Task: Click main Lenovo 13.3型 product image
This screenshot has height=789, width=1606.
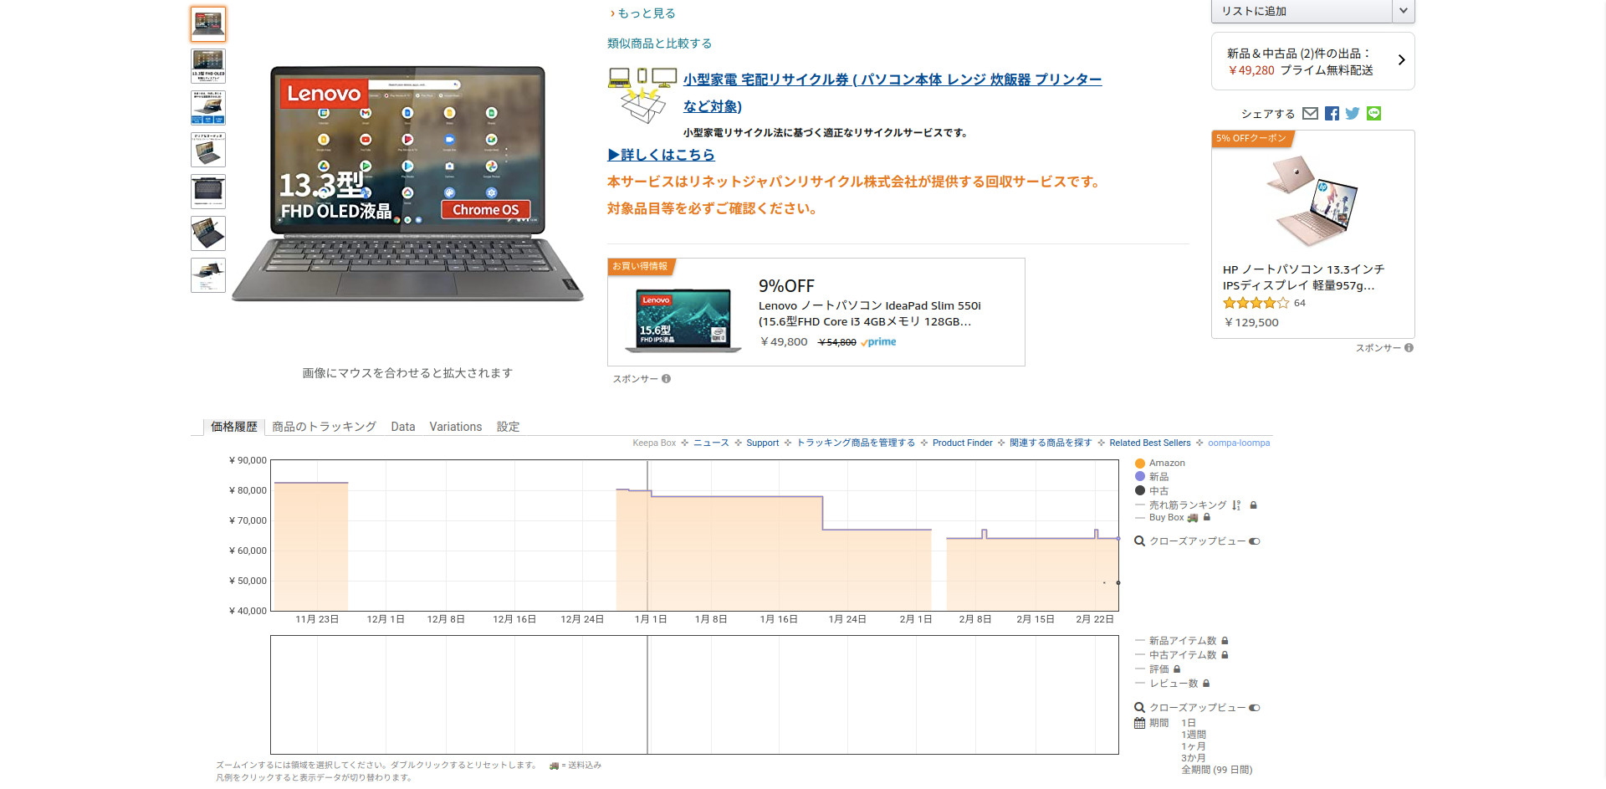Action: (407, 184)
